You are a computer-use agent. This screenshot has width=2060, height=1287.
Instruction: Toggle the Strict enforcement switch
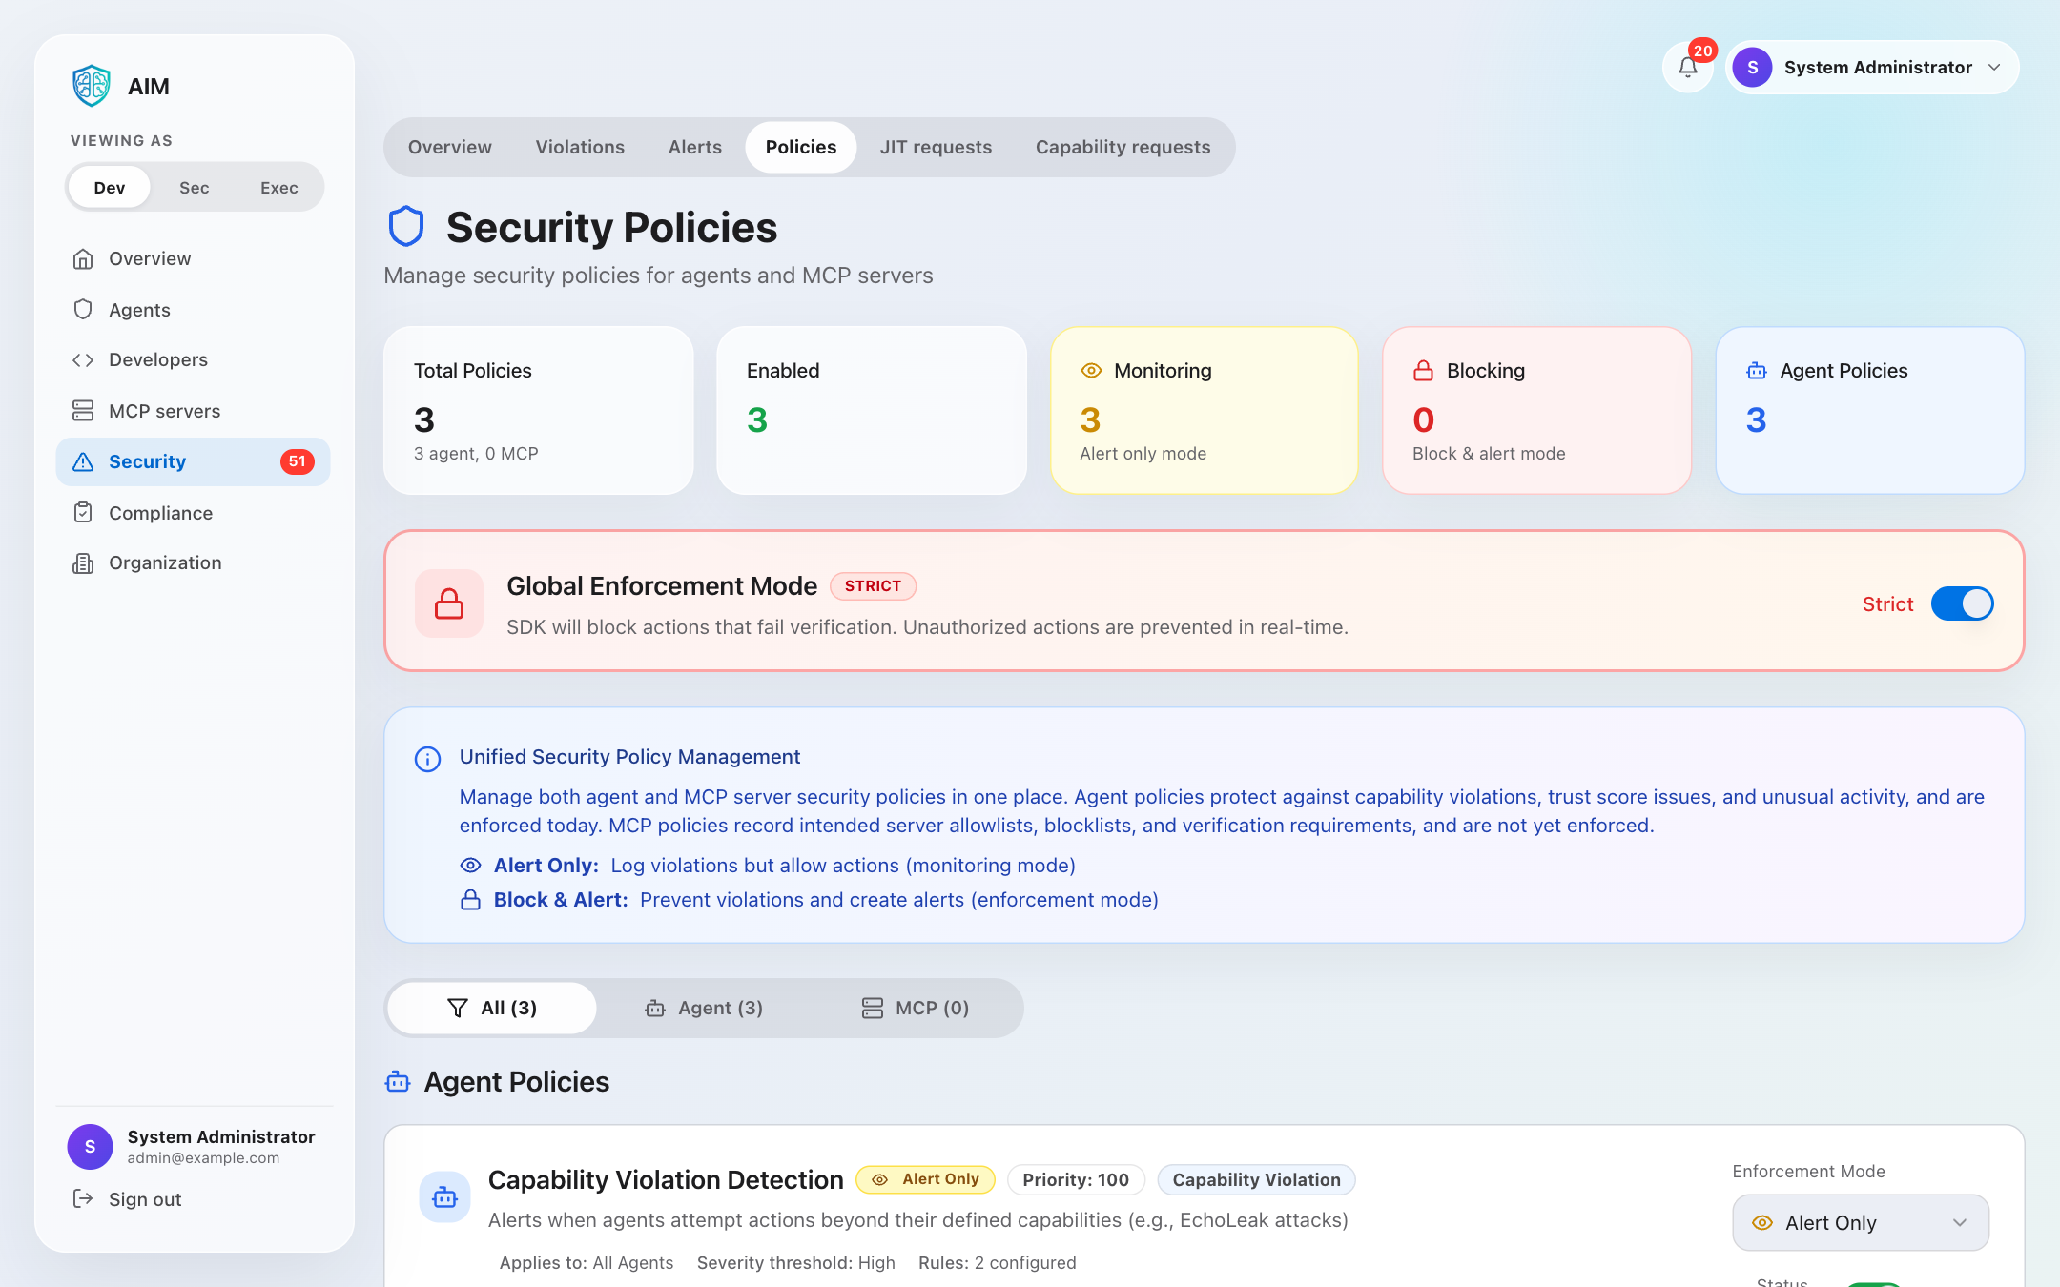click(x=1962, y=603)
